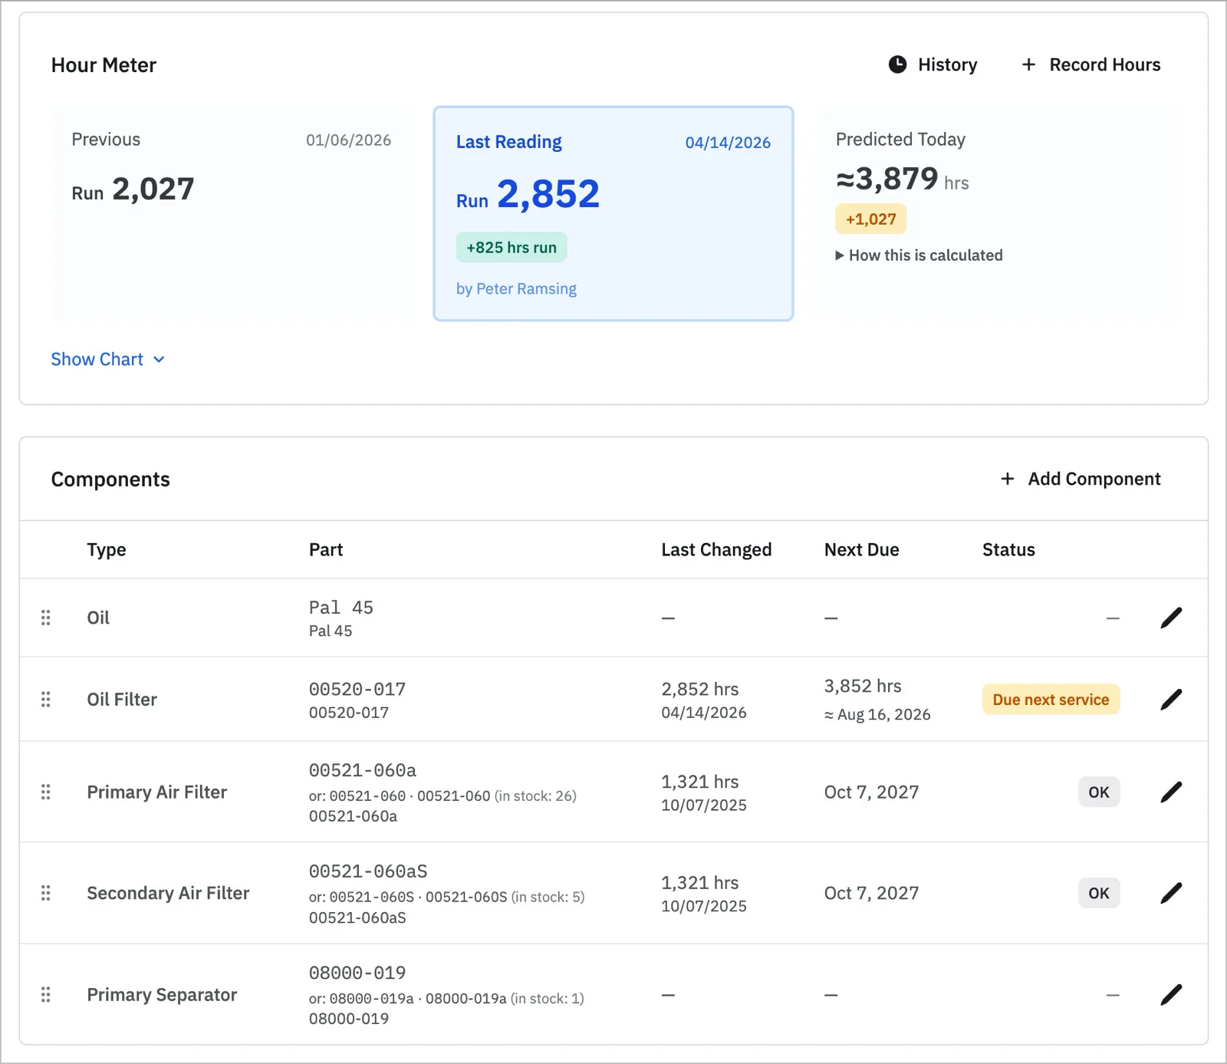Click Secondary Air Filter next due Oct 7, 2027
The width and height of the screenshot is (1227, 1064).
[871, 893]
